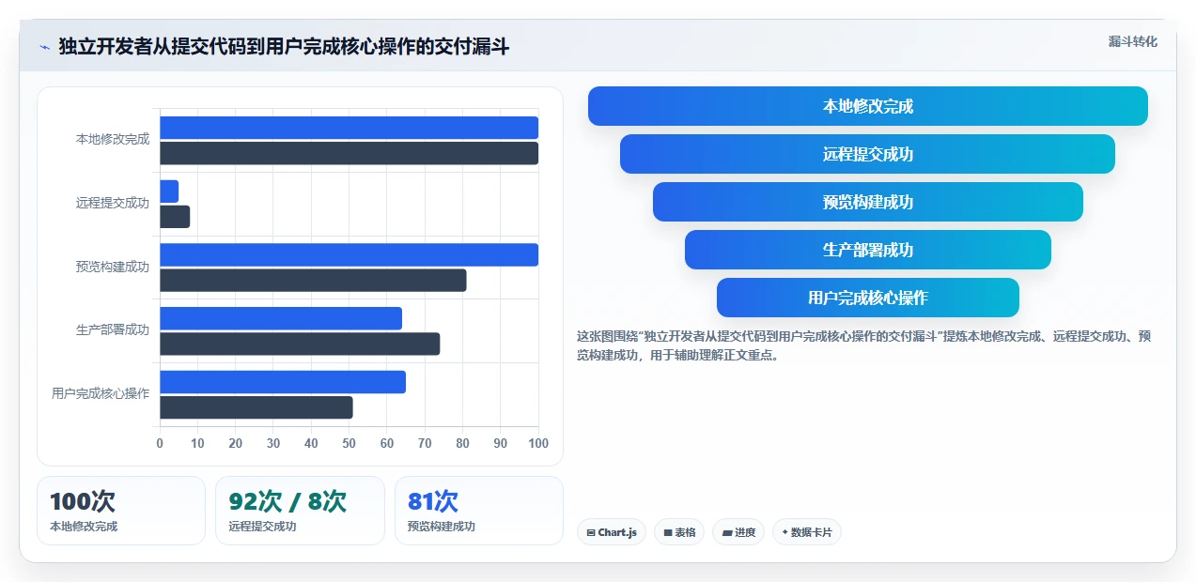Viewport: 1196px width, 582px height.
Task: Click the x-axis value 50
Action: point(349,443)
